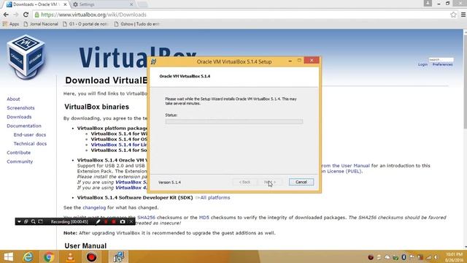Click the window copy icon on the recording toolbar
This screenshot has width=467, height=263.
pos(26,222)
